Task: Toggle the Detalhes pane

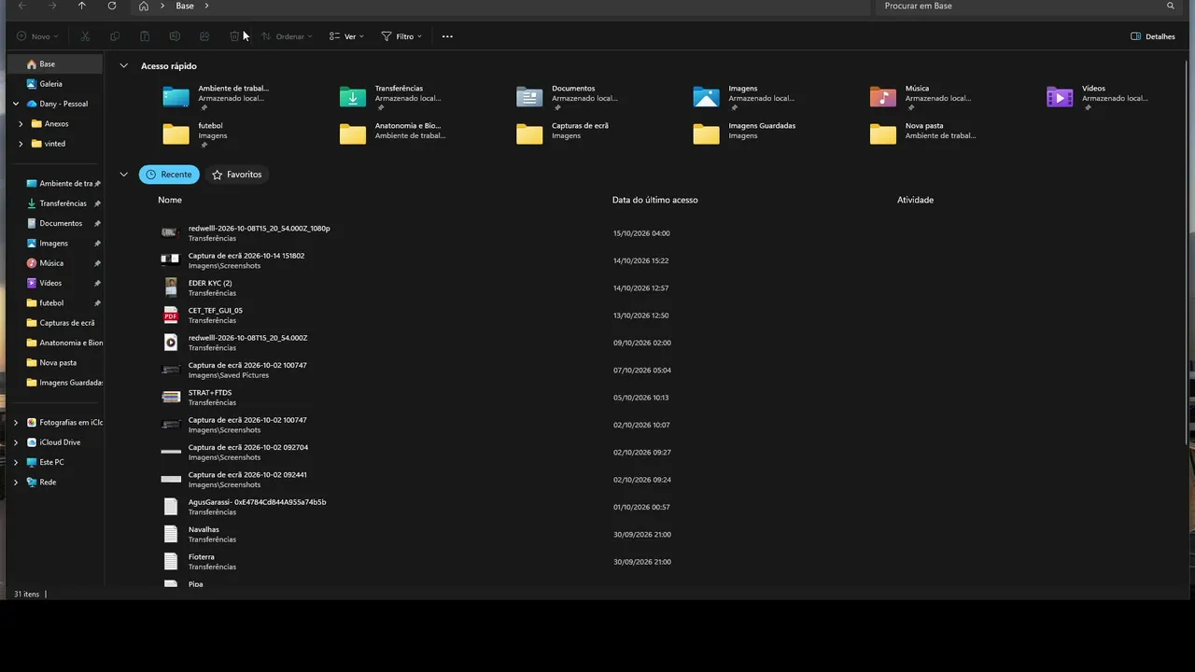Action: (x=1153, y=36)
